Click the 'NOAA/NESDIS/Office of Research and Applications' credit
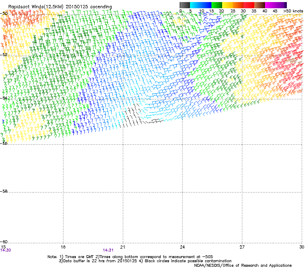 (243, 266)
